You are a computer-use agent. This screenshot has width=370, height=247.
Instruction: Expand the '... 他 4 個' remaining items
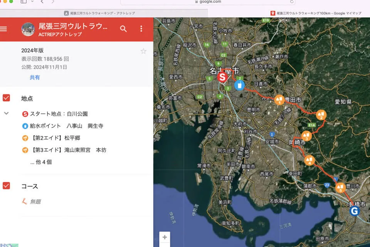point(41,162)
